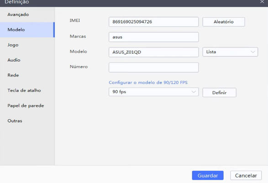Expand the Lista model dropdown
Screen dimensions: 268x183
coord(230,52)
